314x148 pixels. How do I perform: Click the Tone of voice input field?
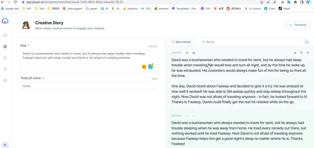pos(89,86)
